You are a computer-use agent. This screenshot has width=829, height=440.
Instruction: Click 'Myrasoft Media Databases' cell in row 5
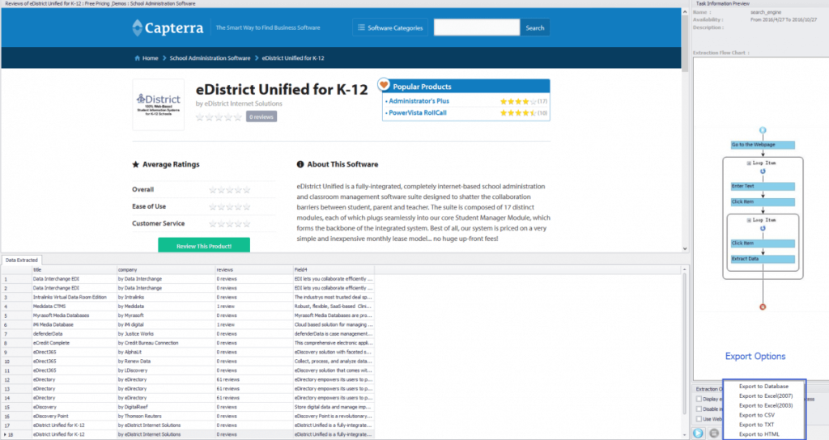pyautogui.click(x=74, y=315)
